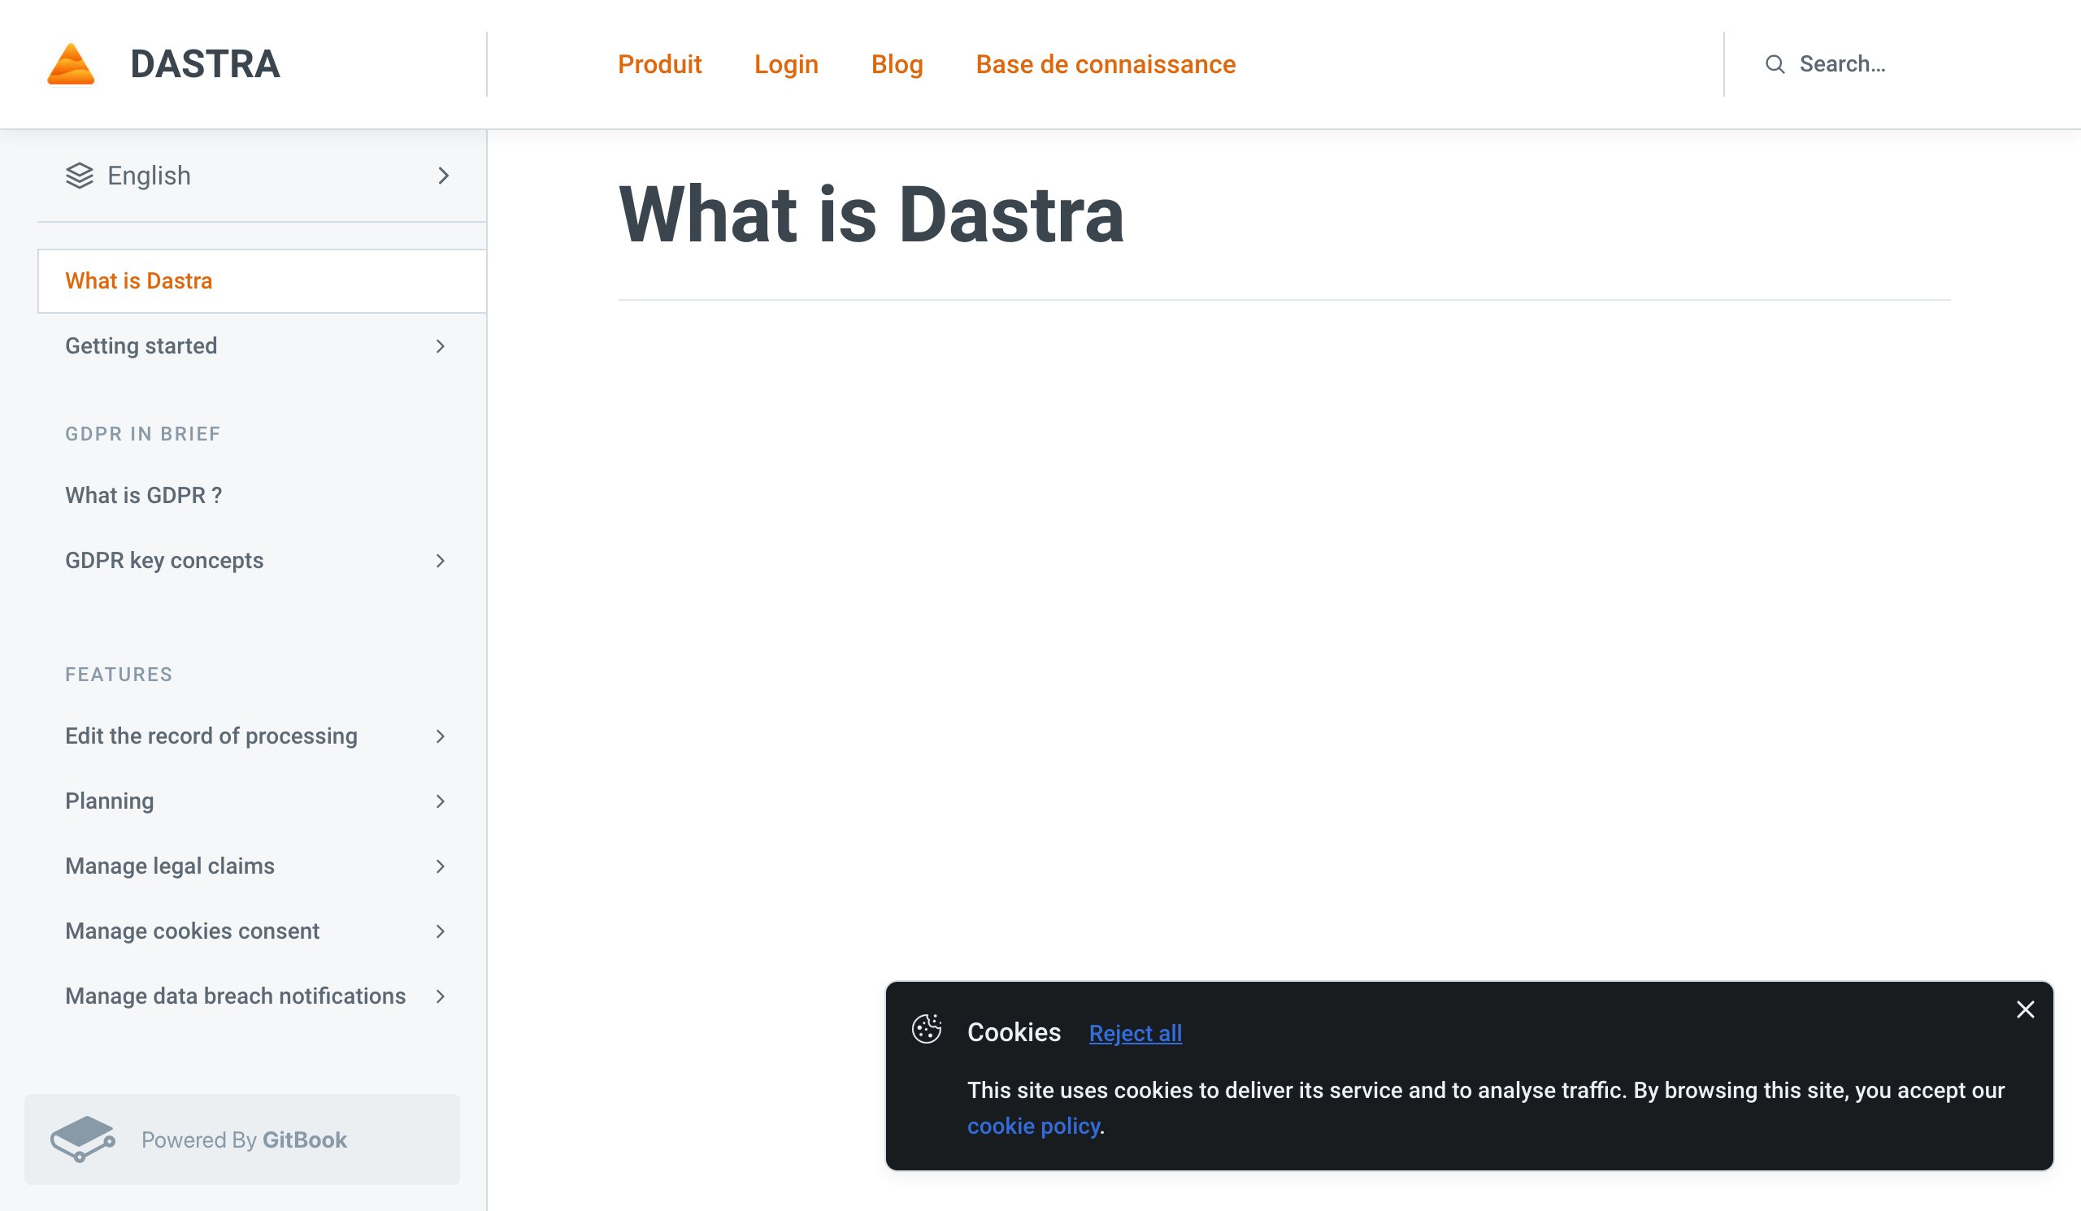Close the cookies banner
This screenshot has height=1211, width=2081.
tap(2025, 1009)
